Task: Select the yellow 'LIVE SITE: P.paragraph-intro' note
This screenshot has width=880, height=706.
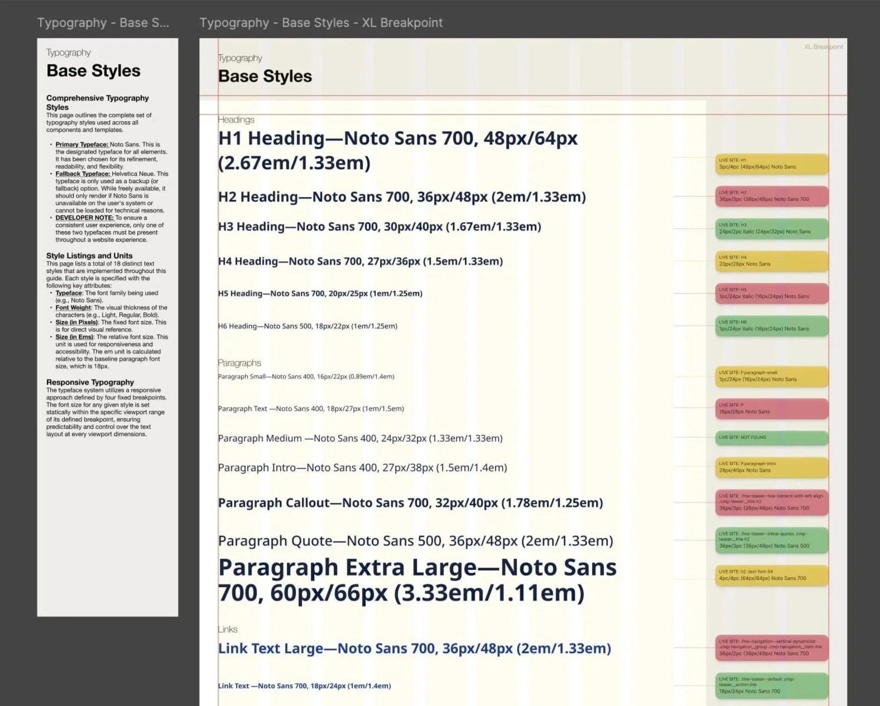Action: [x=772, y=467]
